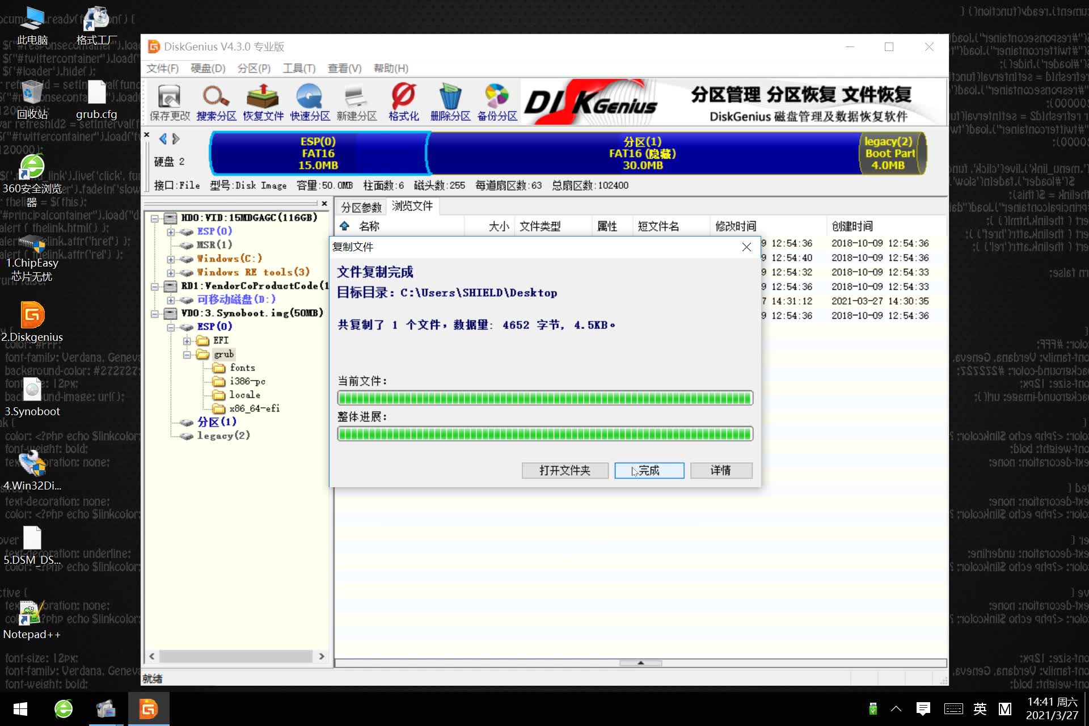Image resolution: width=1089 pixels, height=726 pixels.
Task: Open the Tools (工具) menu
Action: [299, 68]
